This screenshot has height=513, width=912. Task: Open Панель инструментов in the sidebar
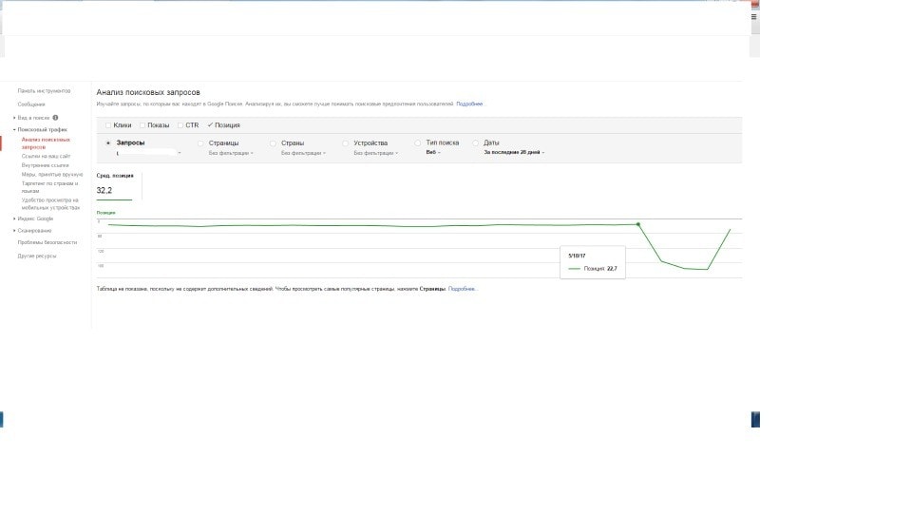(44, 91)
